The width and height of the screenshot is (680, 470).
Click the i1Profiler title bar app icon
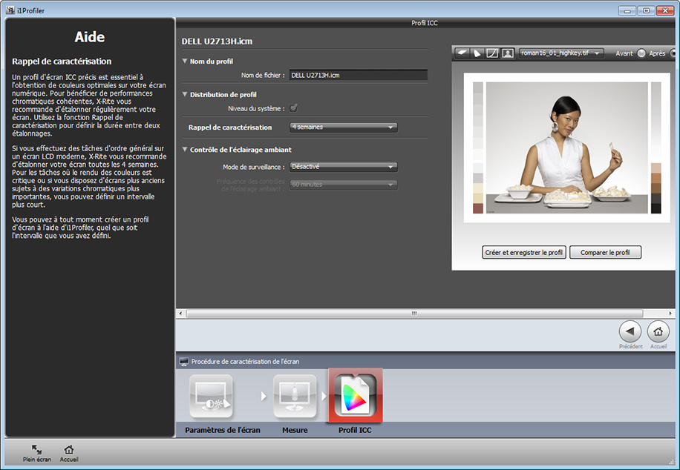[10, 10]
